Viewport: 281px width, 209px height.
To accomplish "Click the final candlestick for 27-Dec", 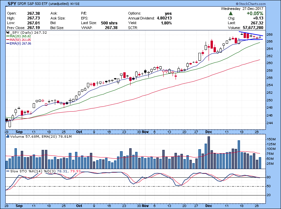I will [260, 37].
